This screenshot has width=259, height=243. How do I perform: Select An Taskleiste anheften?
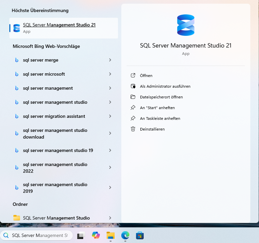(x=186, y=118)
